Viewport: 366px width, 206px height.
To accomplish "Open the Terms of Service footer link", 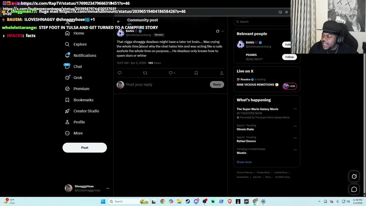I will [x=244, y=173].
